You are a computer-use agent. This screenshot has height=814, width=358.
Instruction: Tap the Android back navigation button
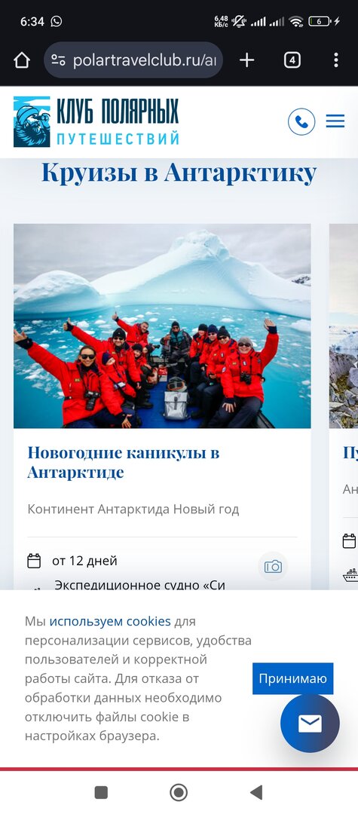coord(256,792)
